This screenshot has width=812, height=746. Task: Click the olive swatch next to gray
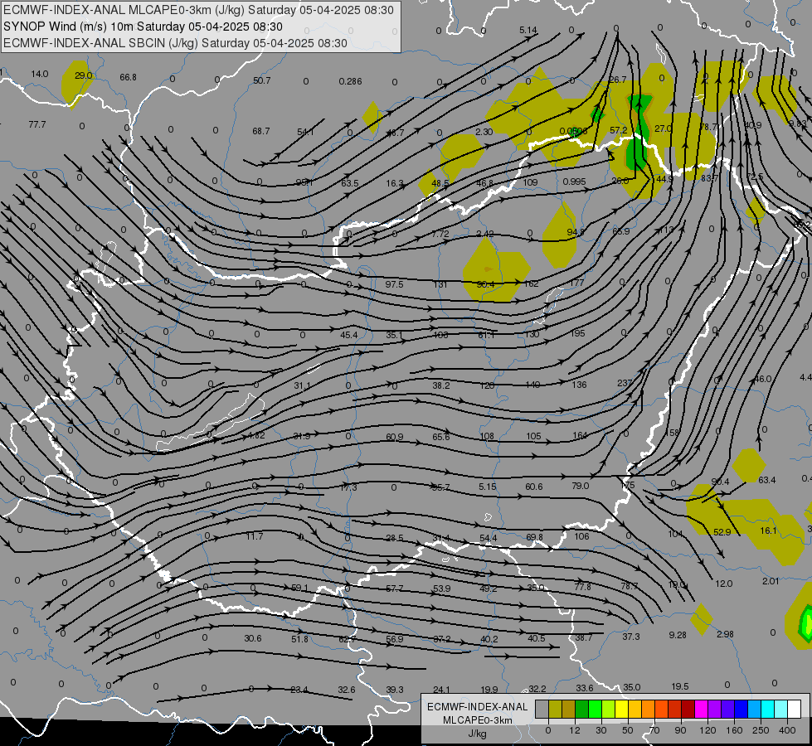pyautogui.click(x=555, y=710)
